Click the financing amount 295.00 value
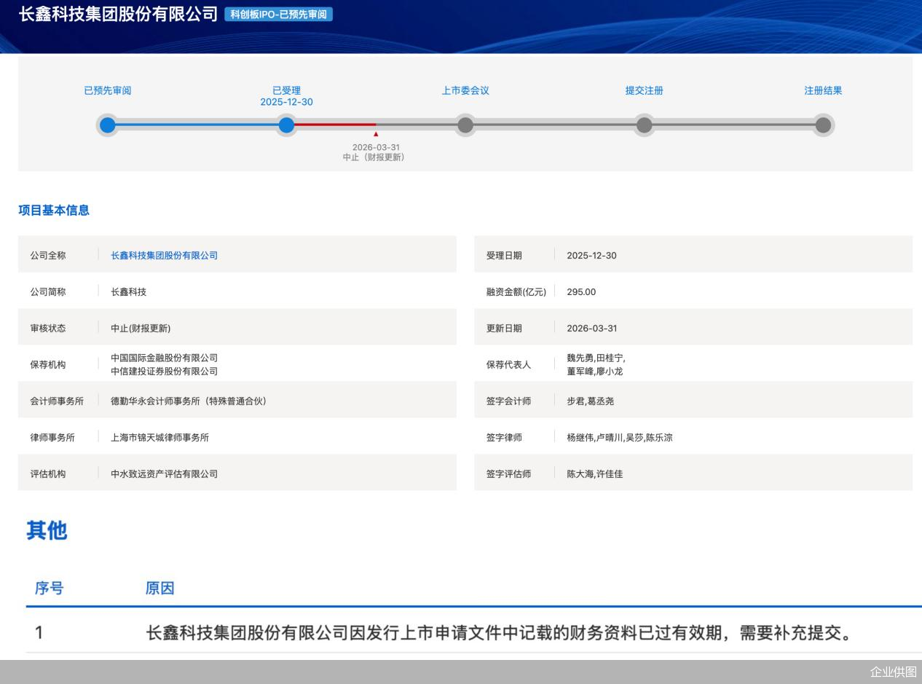The image size is (922, 684). point(580,291)
